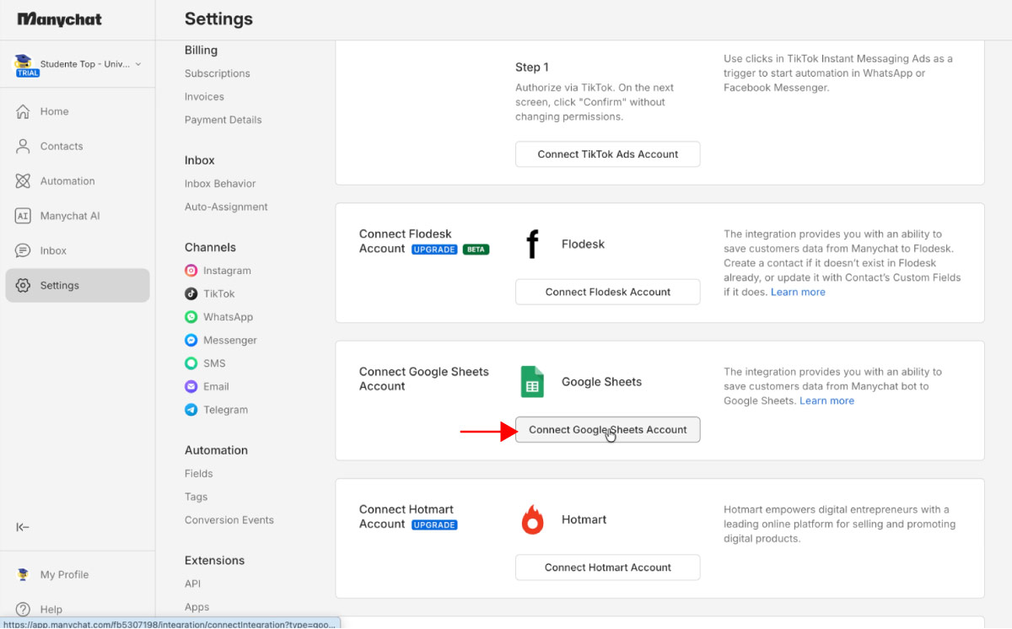Open Inbox Behavior settings

[x=220, y=184]
